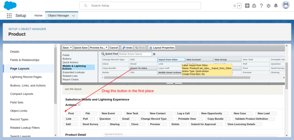Open the favorites list dropdown arrow
This screenshot has width=294, height=140.
click(239, 6)
